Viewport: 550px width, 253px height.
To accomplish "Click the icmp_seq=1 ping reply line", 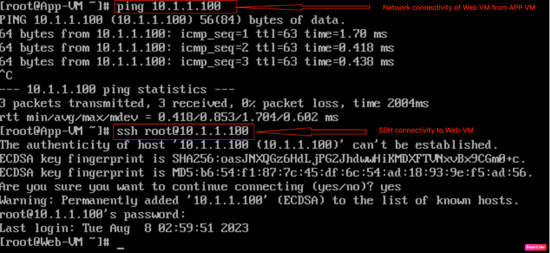I will pos(193,34).
